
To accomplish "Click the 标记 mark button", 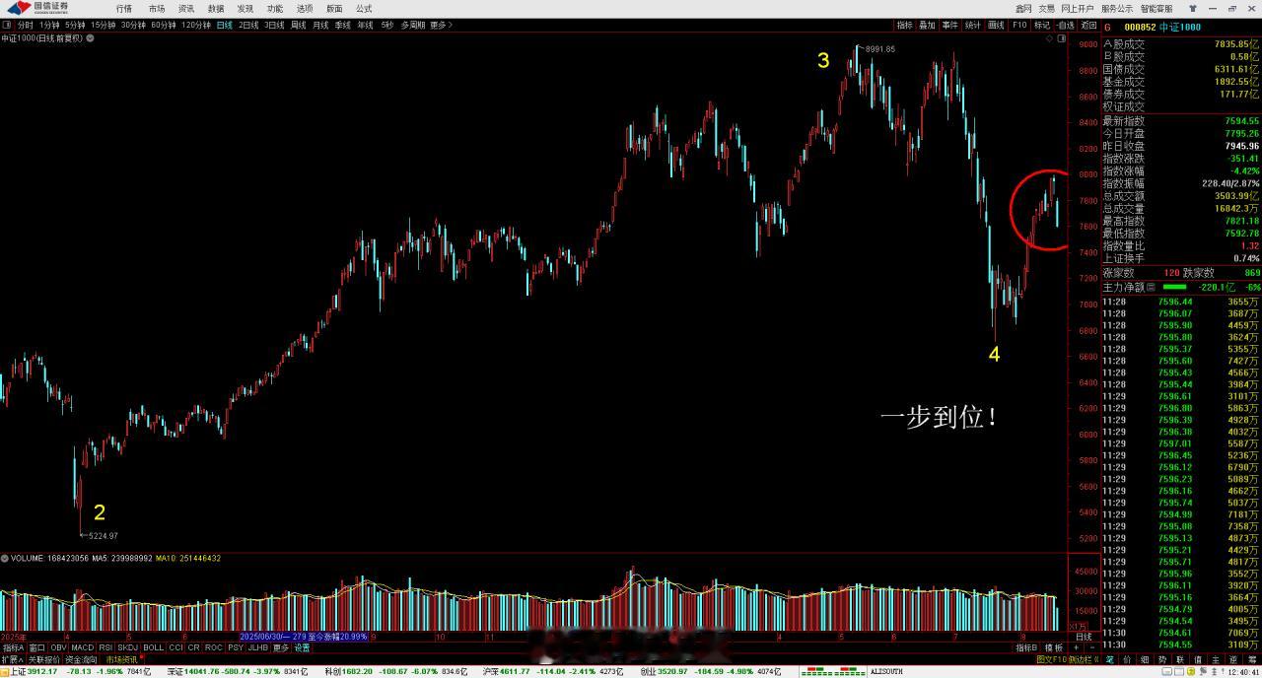I will (x=1042, y=25).
